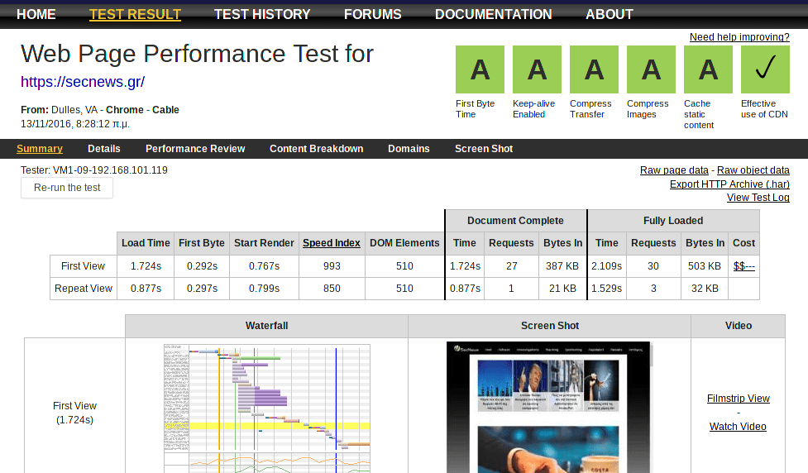This screenshot has height=473, width=808.
Task: Switch to the Details tab
Action: [104, 148]
